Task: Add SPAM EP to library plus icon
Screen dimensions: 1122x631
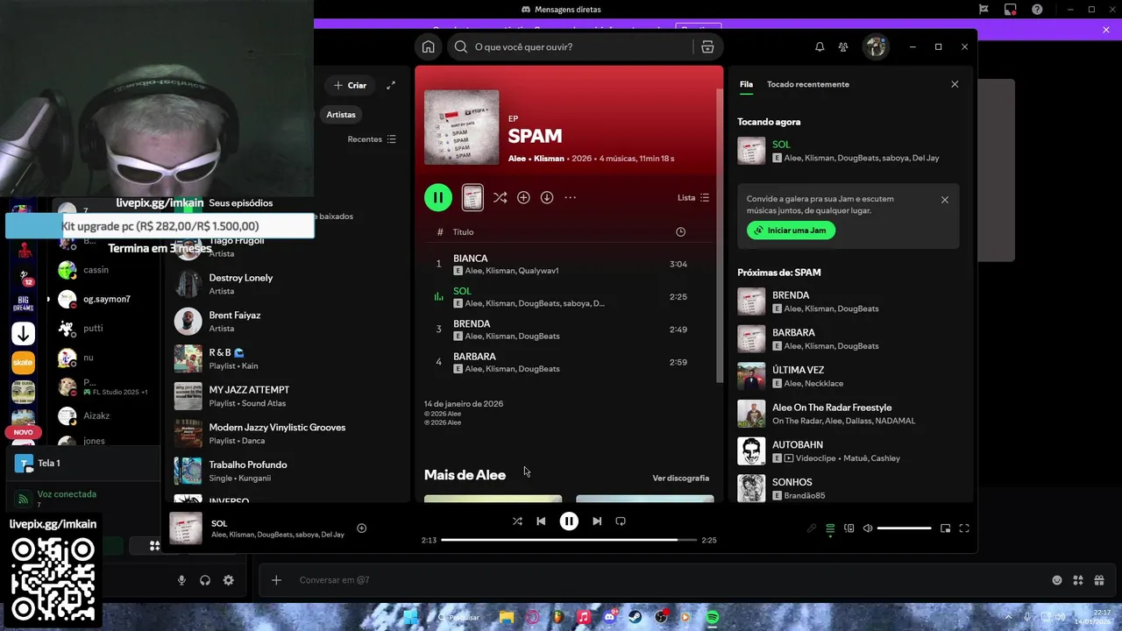Action: pyautogui.click(x=523, y=198)
